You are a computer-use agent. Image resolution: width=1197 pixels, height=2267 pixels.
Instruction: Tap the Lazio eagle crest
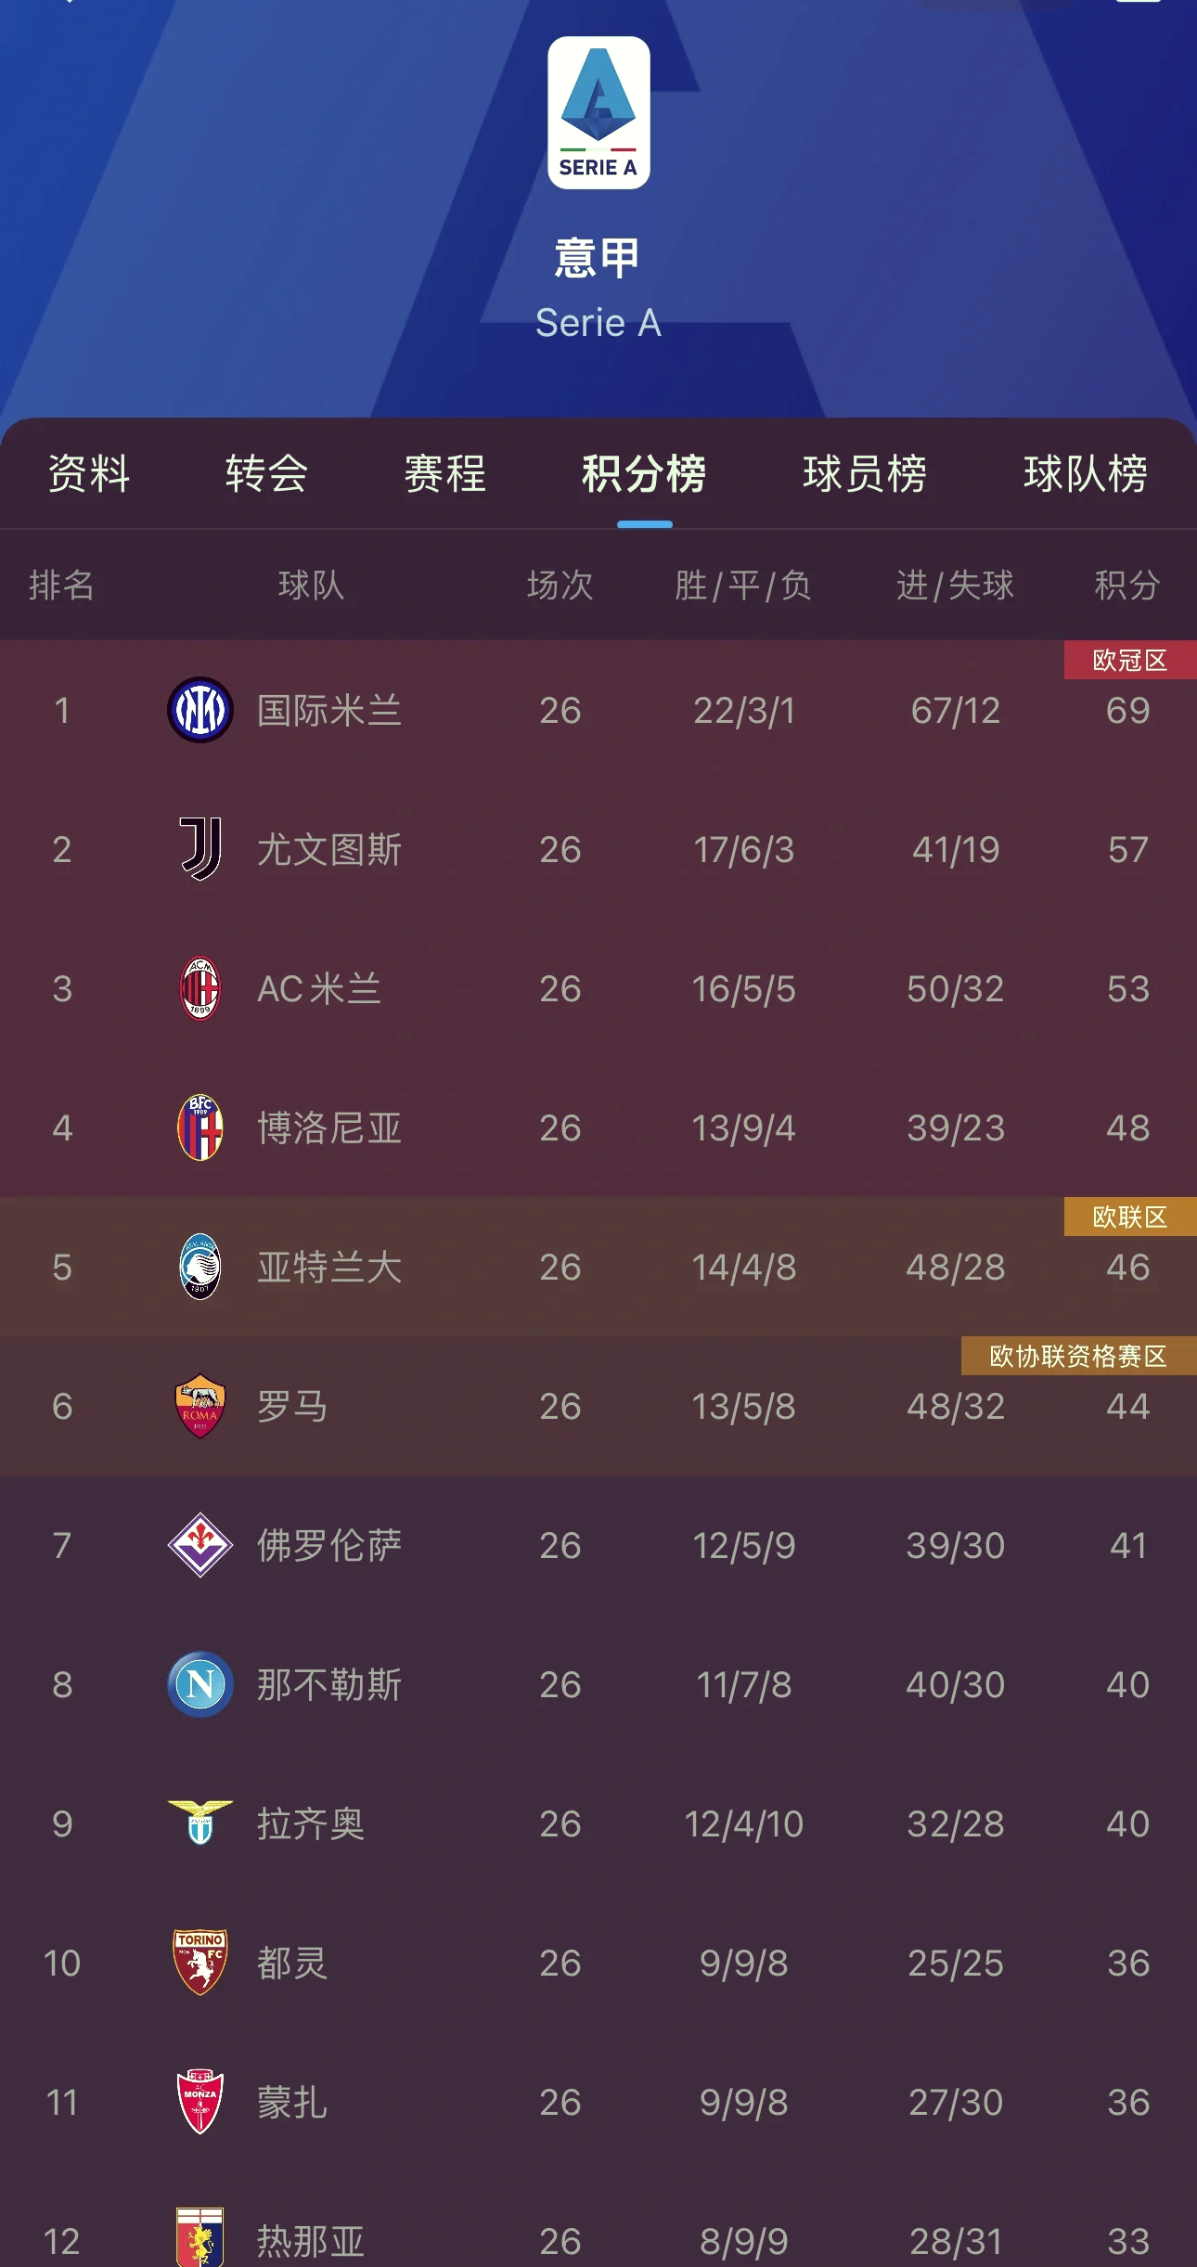(x=199, y=1822)
